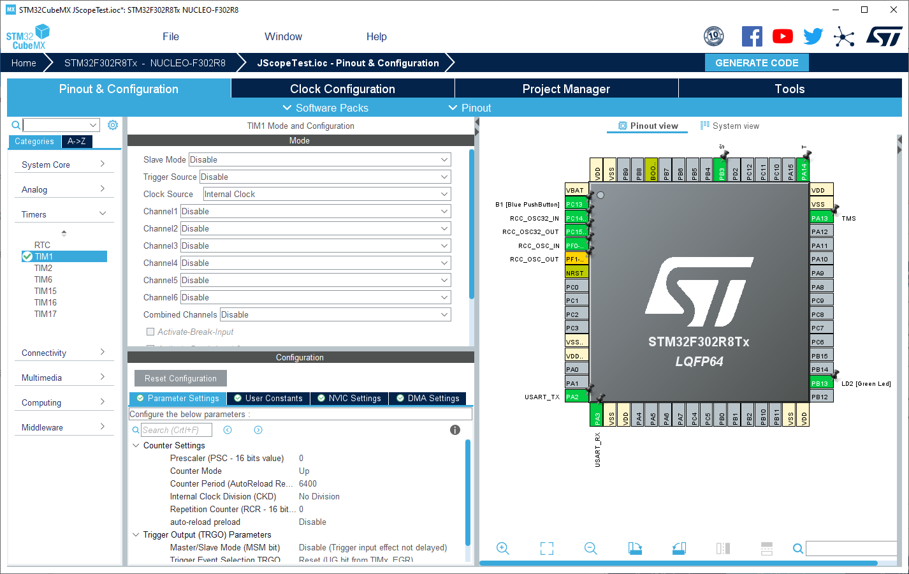This screenshot has height=574, width=909.
Task: Open the NVIC Settings tab
Action: pyautogui.click(x=349, y=398)
